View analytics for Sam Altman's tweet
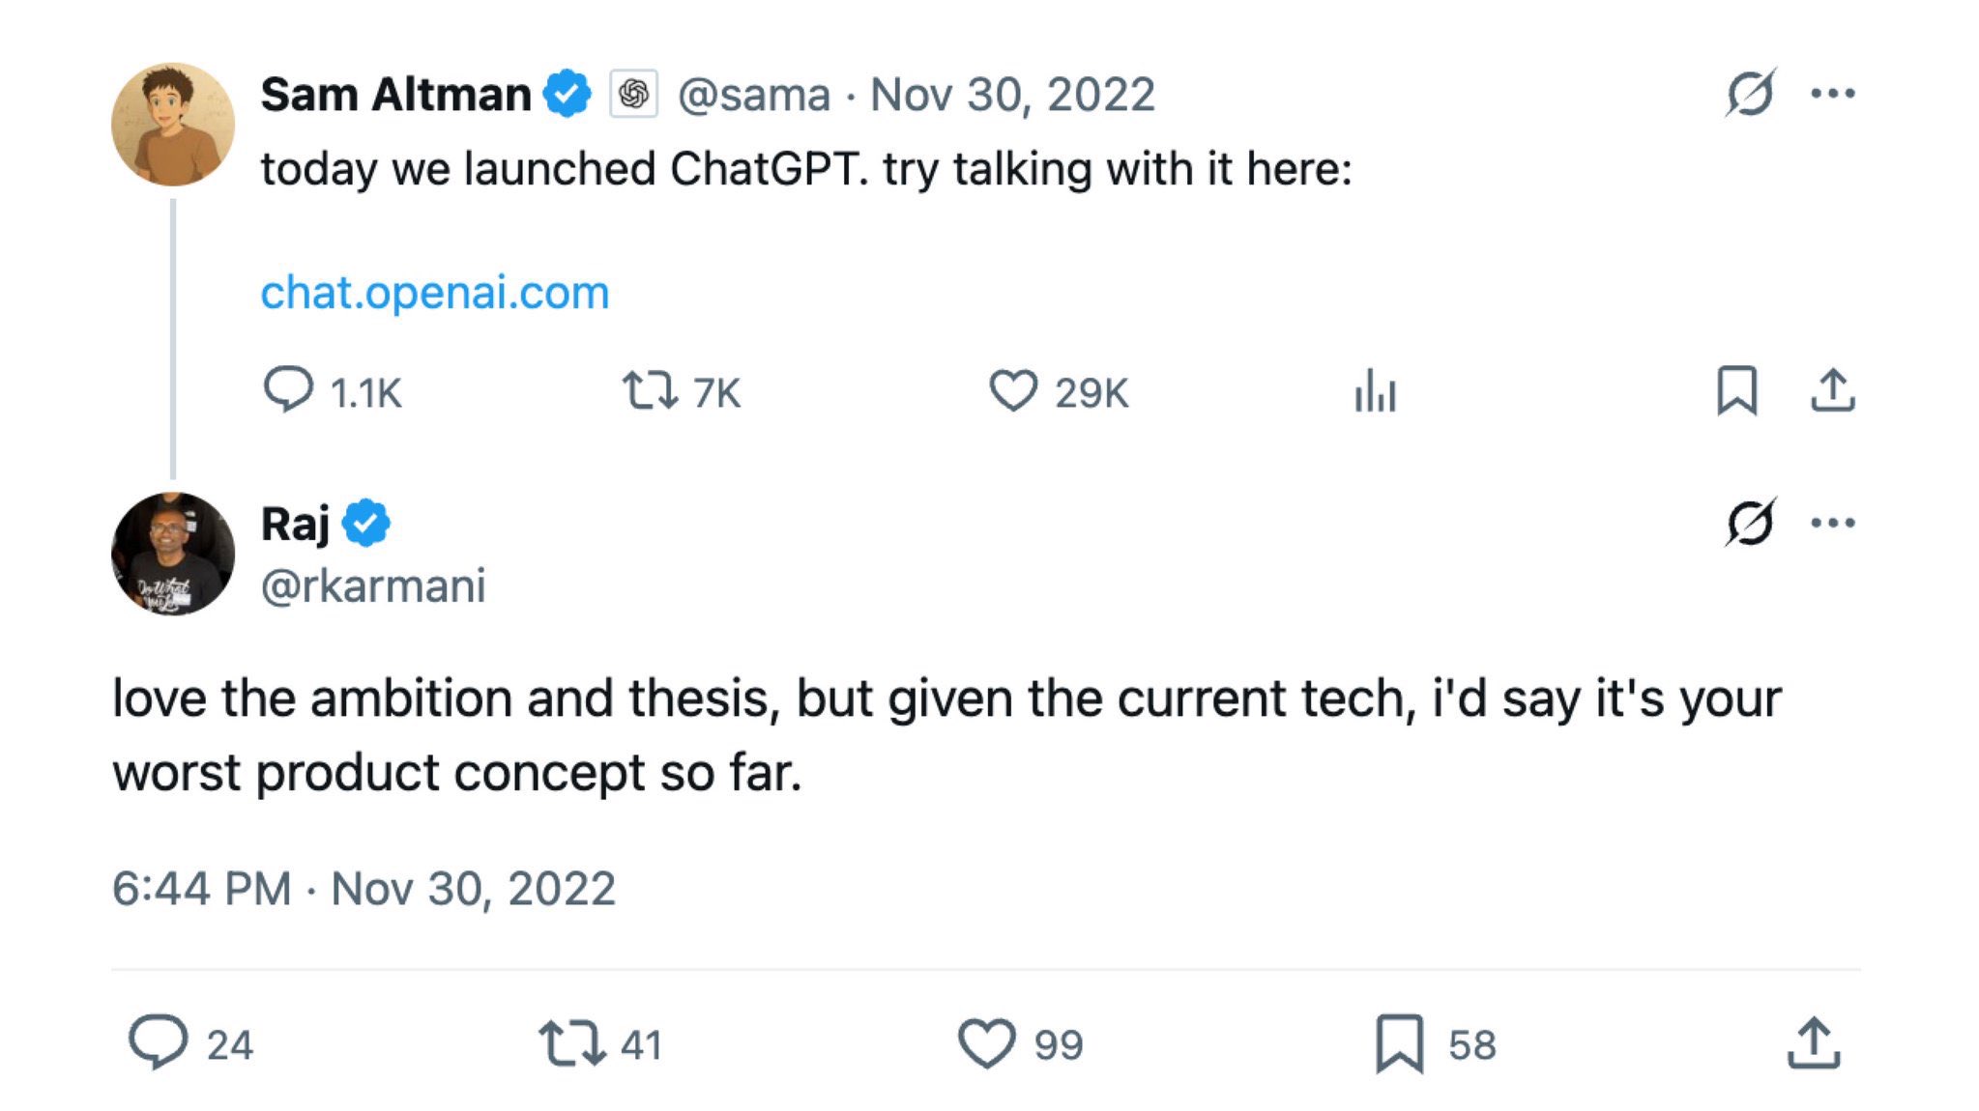 pyautogui.click(x=1375, y=390)
